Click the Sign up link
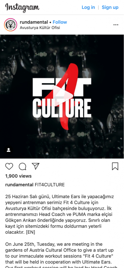 coord(110,7)
